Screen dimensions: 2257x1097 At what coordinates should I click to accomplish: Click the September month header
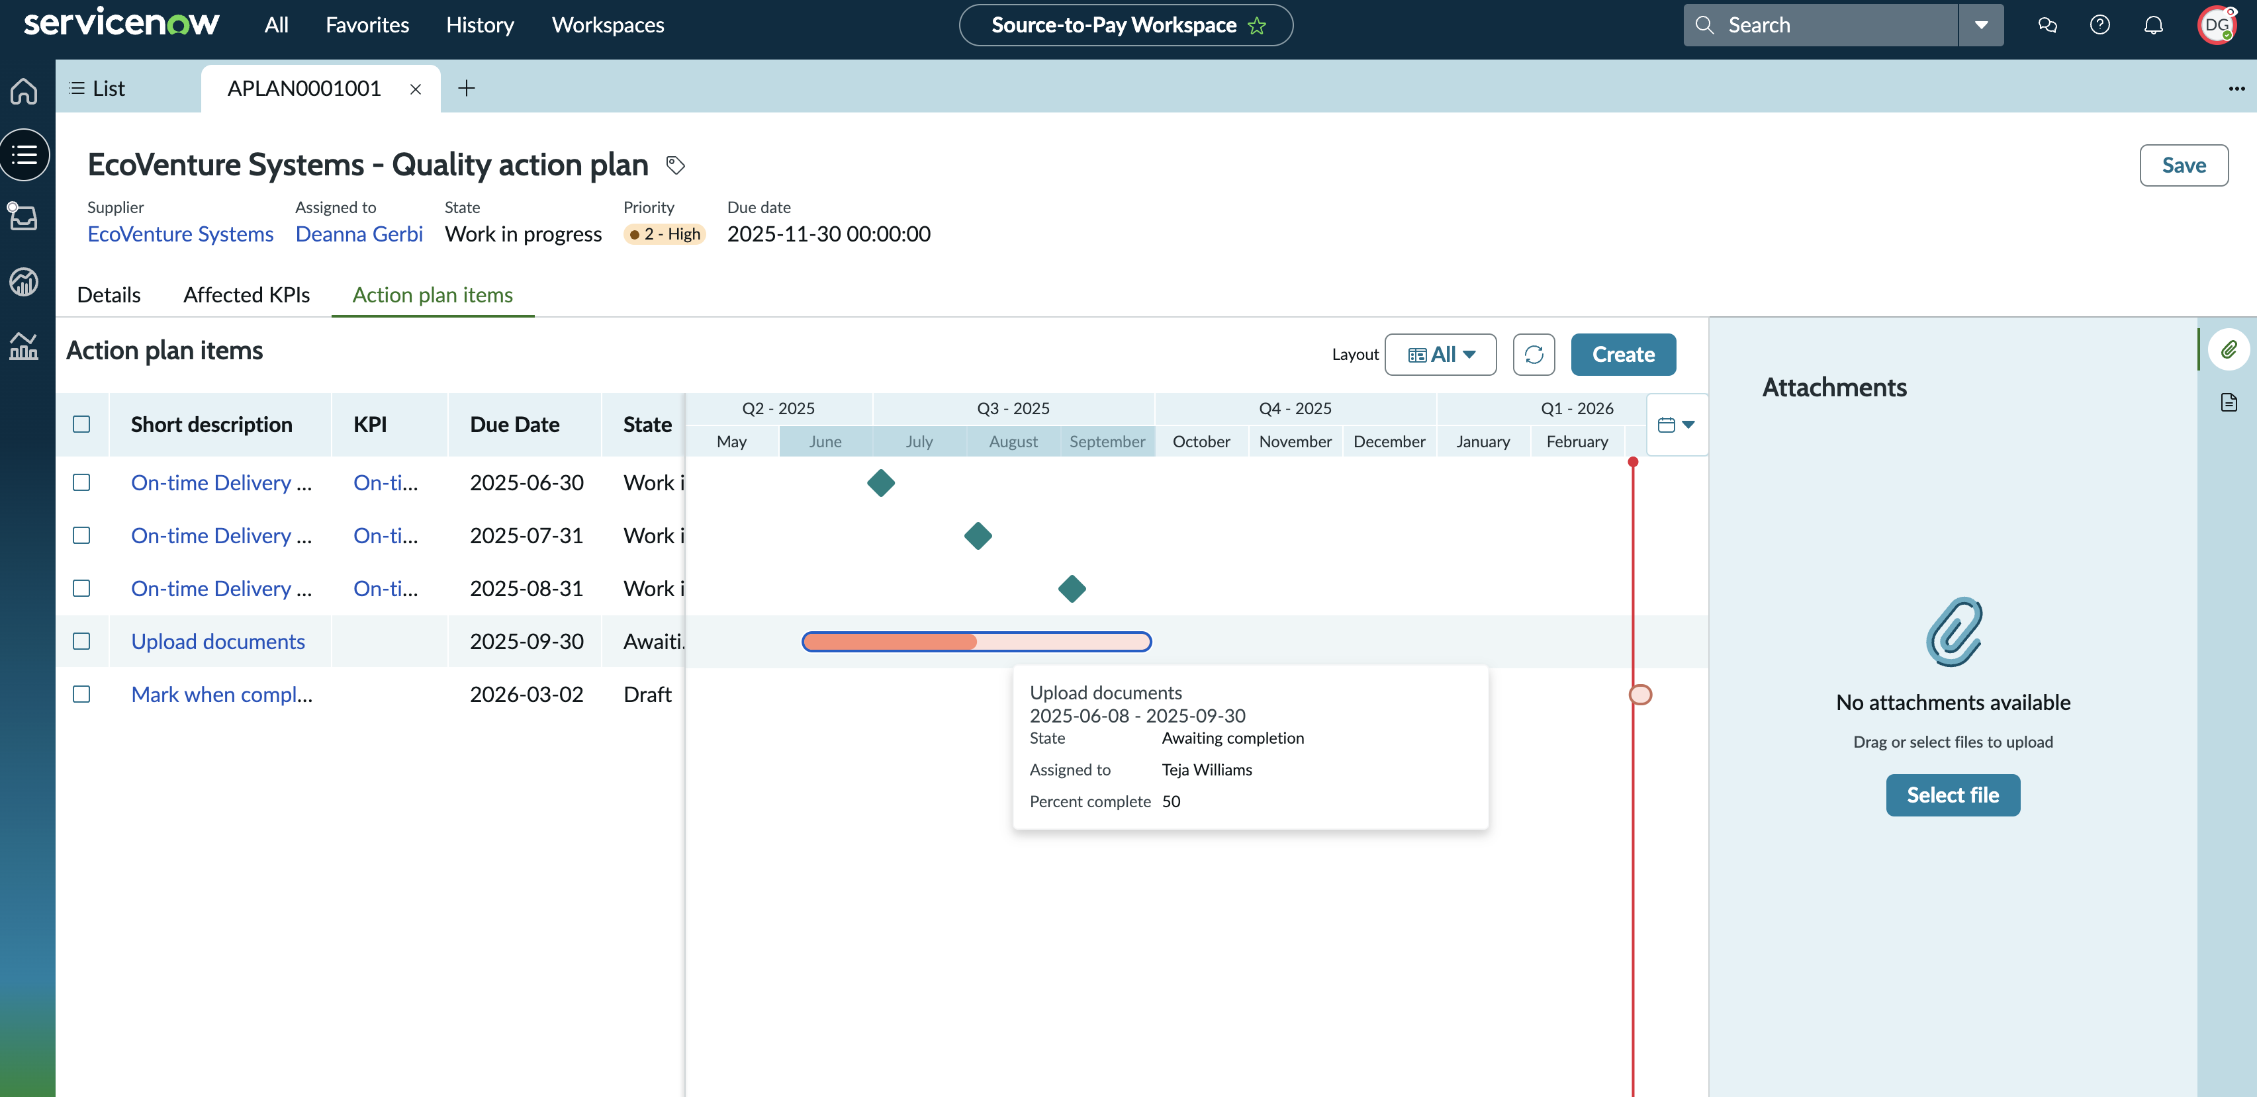[x=1107, y=441]
